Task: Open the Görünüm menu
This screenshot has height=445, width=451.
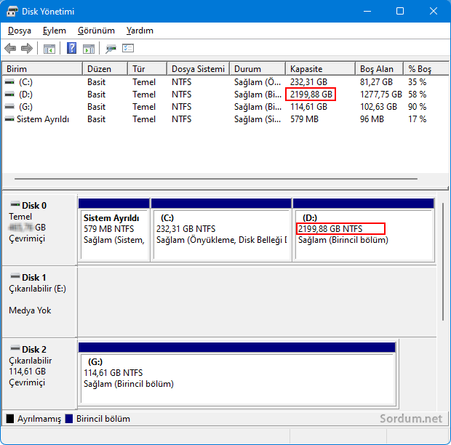Action: (x=96, y=31)
